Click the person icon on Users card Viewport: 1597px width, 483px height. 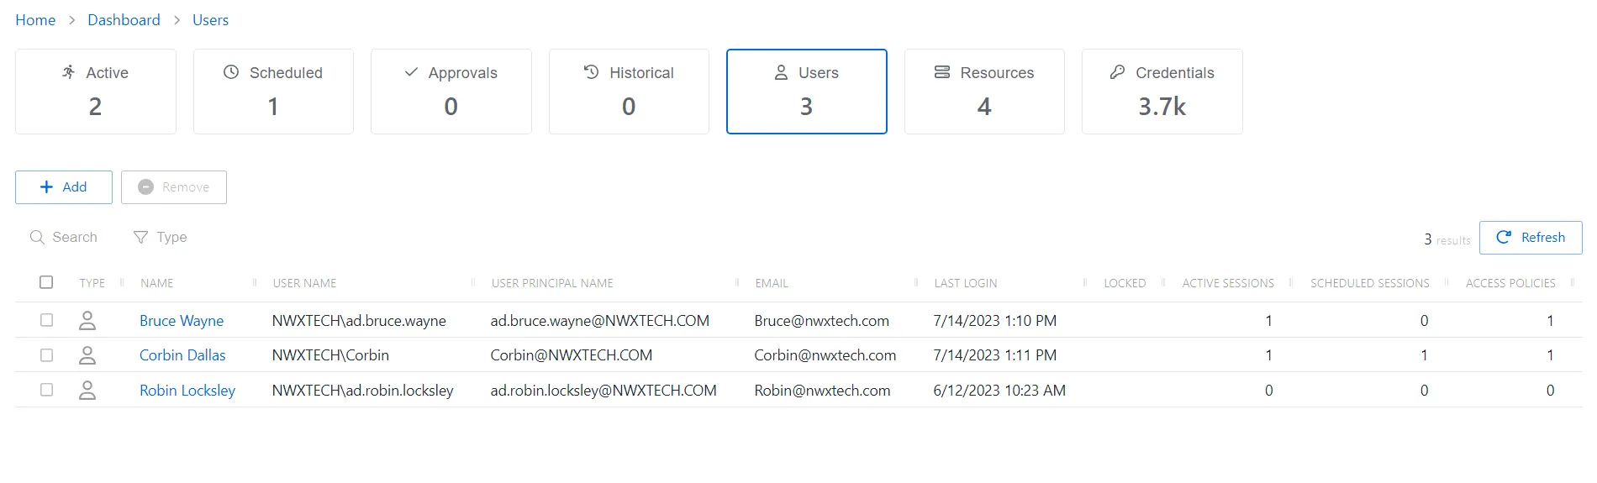pos(781,72)
